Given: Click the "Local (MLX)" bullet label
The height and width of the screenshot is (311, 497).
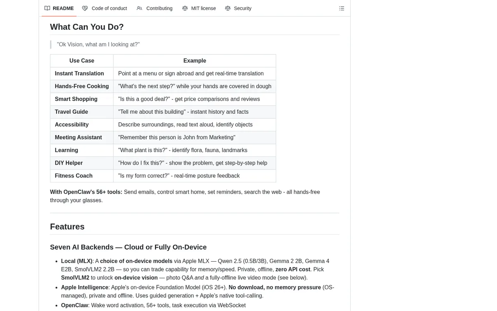Looking at the screenshot, I should 77,261.
